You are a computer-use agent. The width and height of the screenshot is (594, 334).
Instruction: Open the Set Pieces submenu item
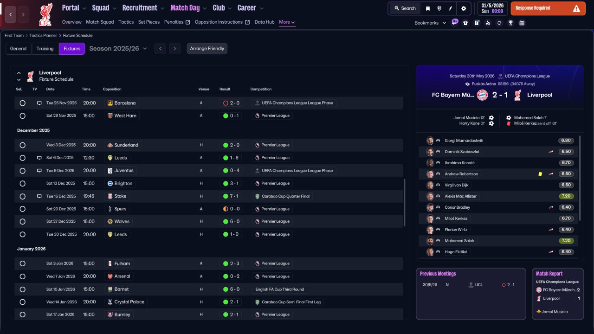149,22
